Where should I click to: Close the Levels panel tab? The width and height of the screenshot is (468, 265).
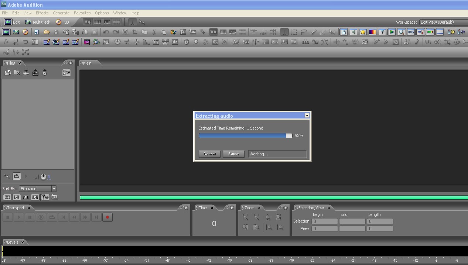point(23,242)
